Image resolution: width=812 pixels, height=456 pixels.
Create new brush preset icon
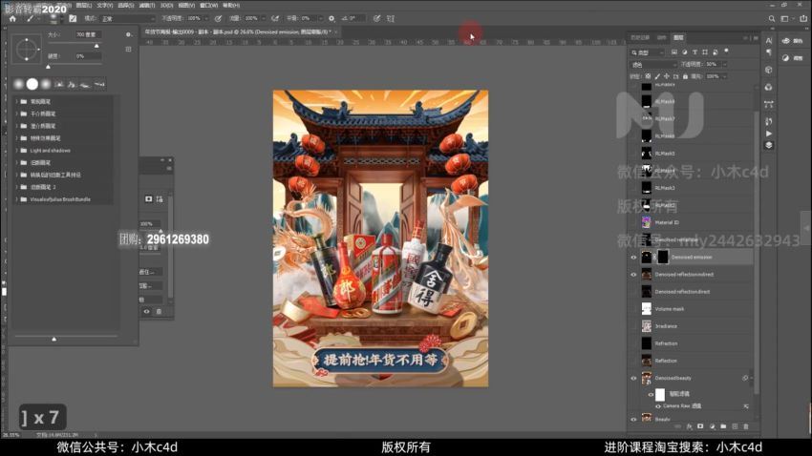[128, 49]
